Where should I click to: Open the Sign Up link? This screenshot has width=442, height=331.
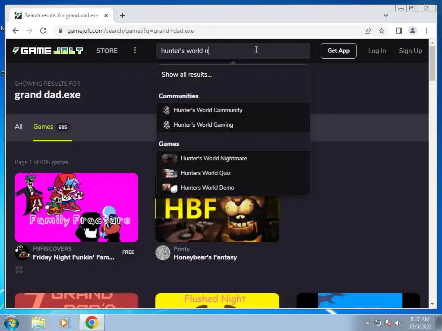click(410, 51)
